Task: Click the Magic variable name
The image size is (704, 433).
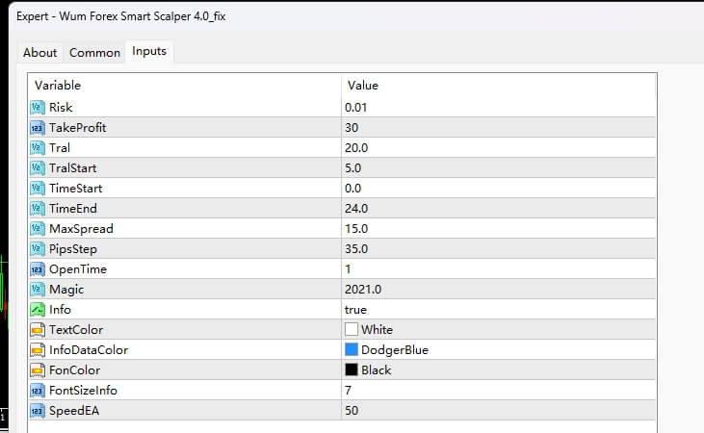Action: coord(66,289)
